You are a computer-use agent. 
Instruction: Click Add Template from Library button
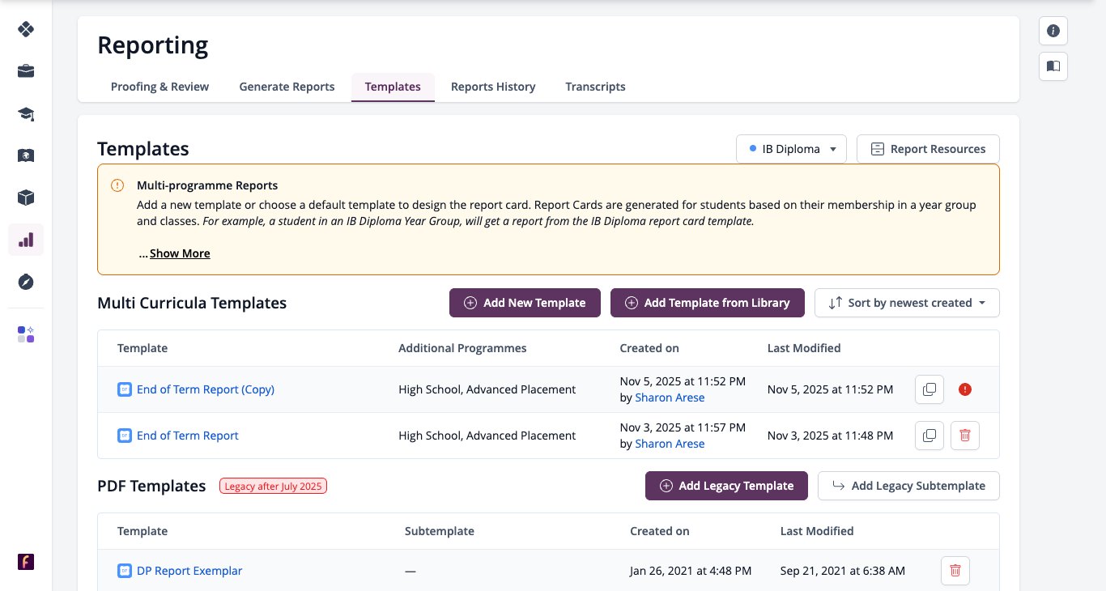click(708, 303)
